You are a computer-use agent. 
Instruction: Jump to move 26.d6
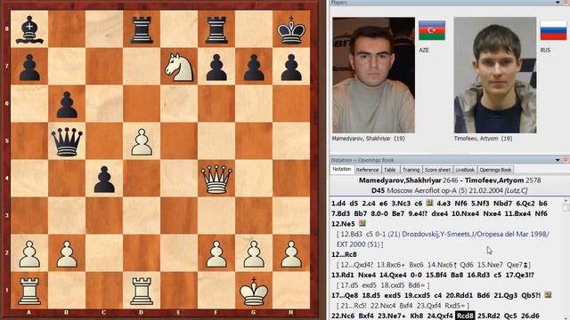coord(530,316)
